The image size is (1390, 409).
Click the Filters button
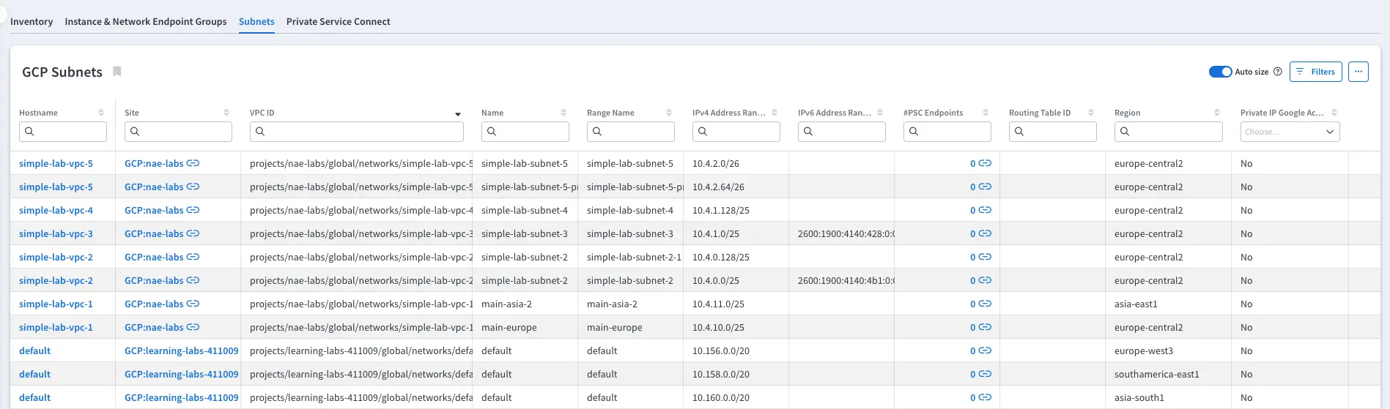point(1315,72)
